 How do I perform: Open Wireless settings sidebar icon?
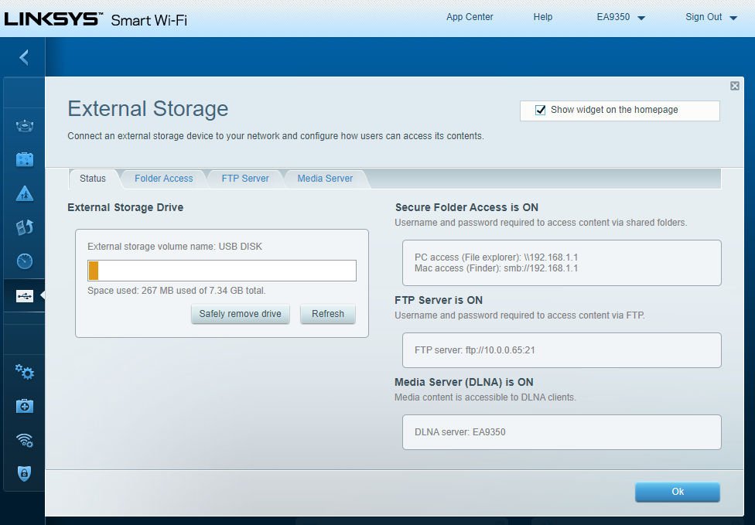tap(25, 440)
